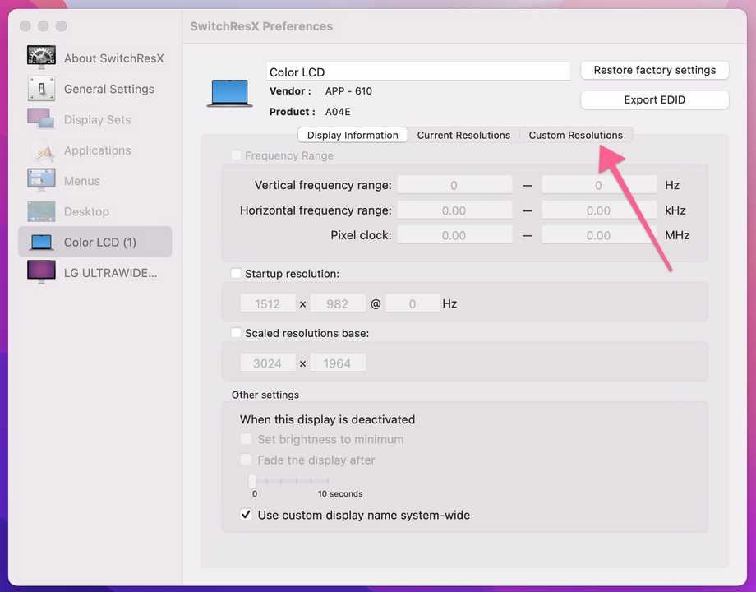Select the General Settings switch icon
This screenshot has height=592, width=756.
click(x=41, y=89)
